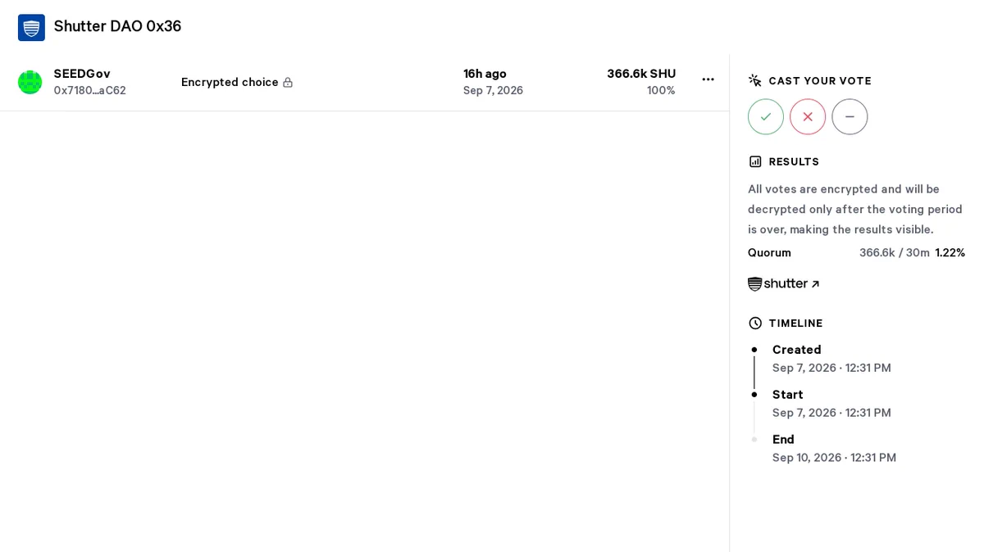Screen dimensions: 984x552
Task: Open the shutter external link
Action: tap(783, 284)
